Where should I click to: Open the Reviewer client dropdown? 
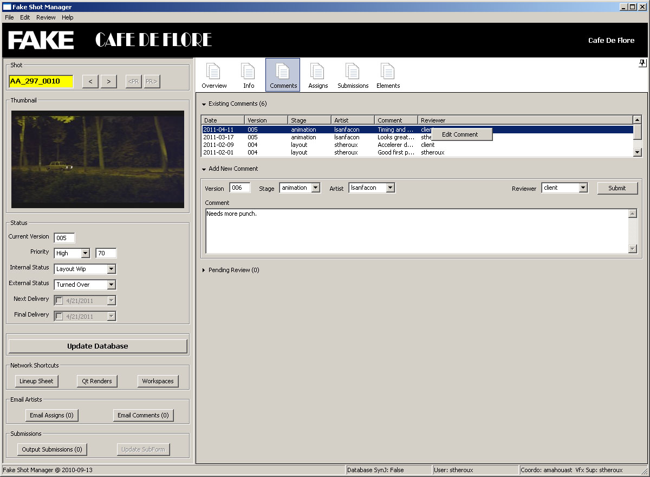tap(583, 188)
